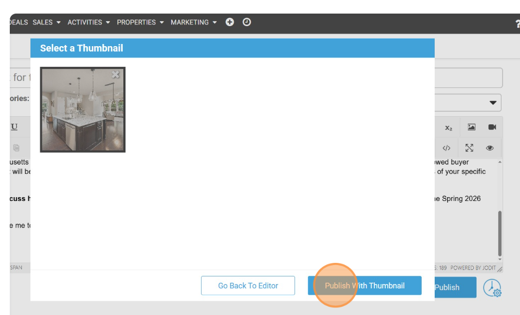Click the plus quick-add icon

tap(230, 22)
